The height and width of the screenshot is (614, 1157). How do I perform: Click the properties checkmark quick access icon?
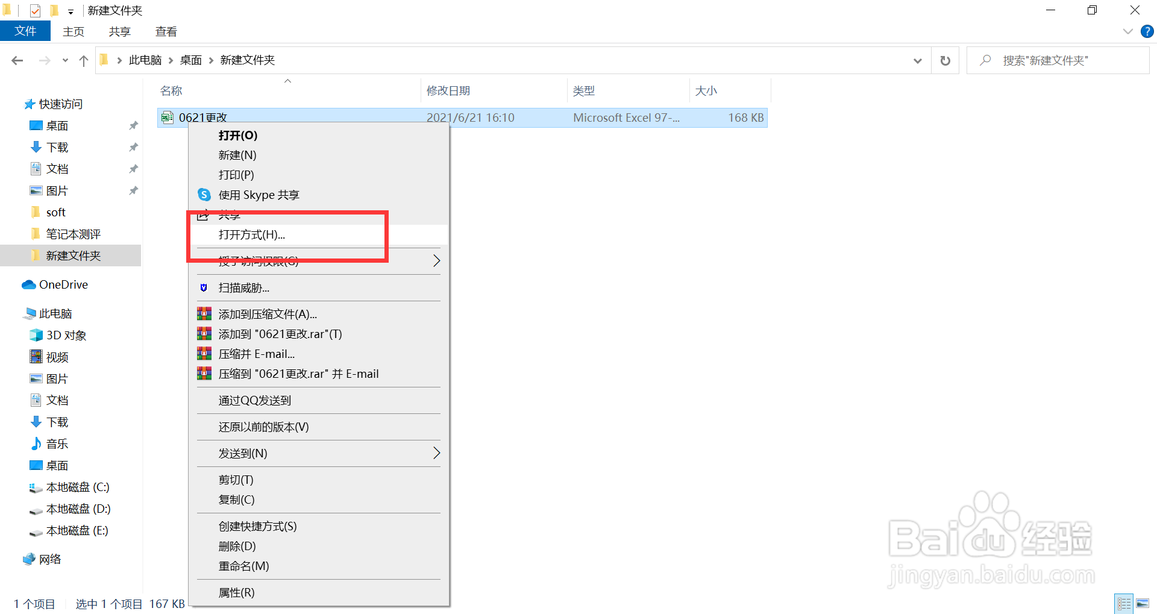tap(35, 10)
